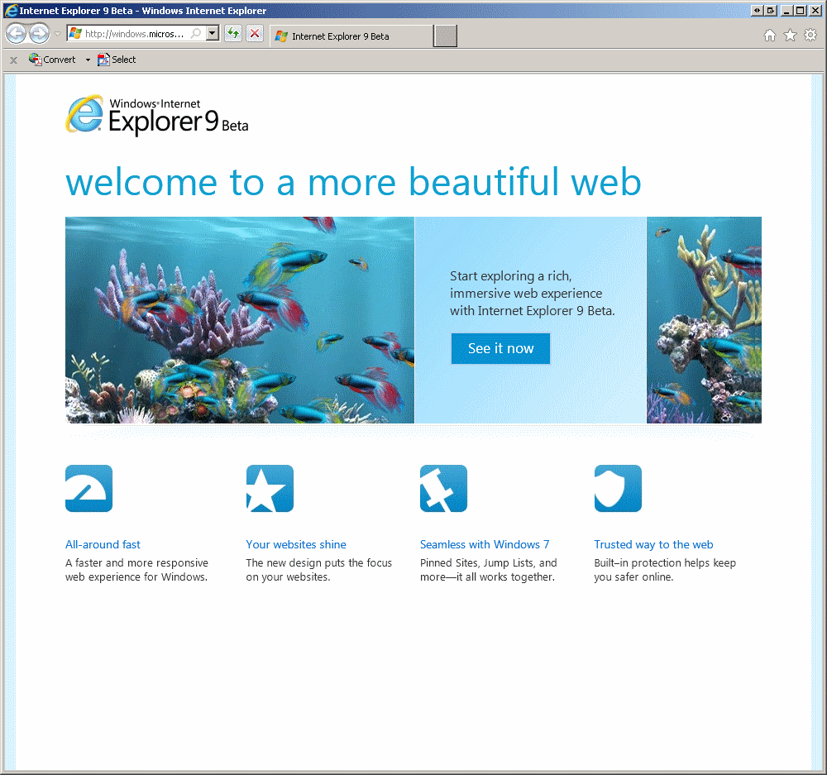The width and height of the screenshot is (827, 775).
Task: Open the Tools gear menu
Action: pyautogui.click(x=810, y=35)
